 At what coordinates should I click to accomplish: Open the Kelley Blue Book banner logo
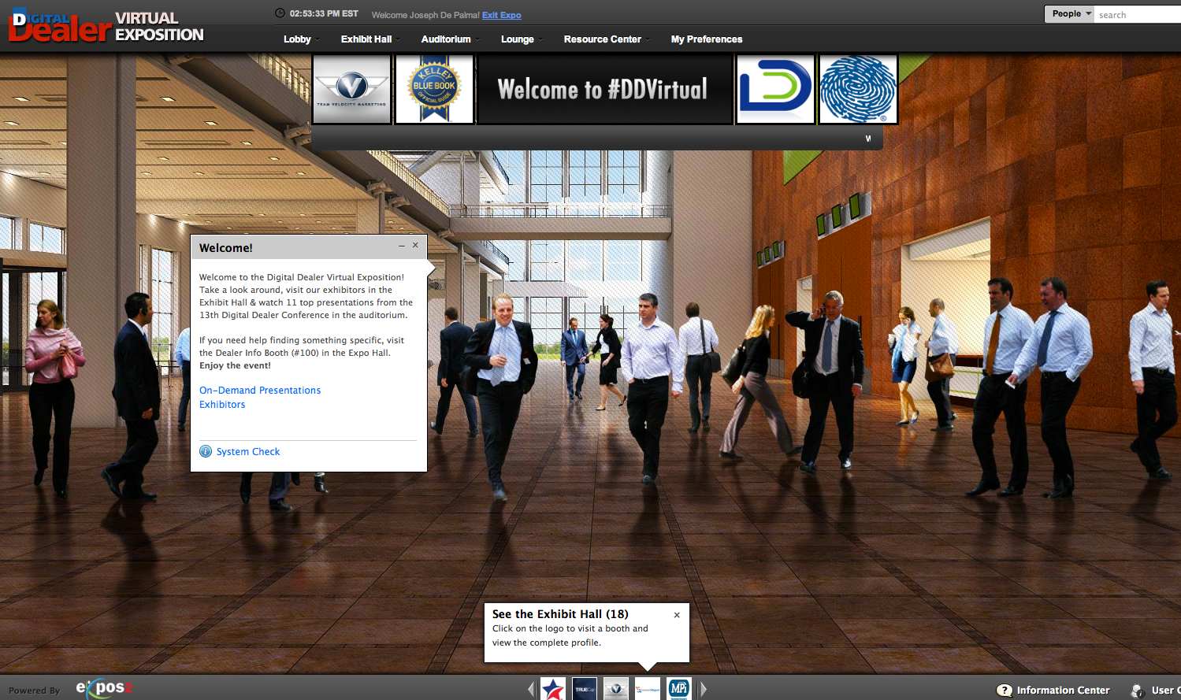point(434,89)
